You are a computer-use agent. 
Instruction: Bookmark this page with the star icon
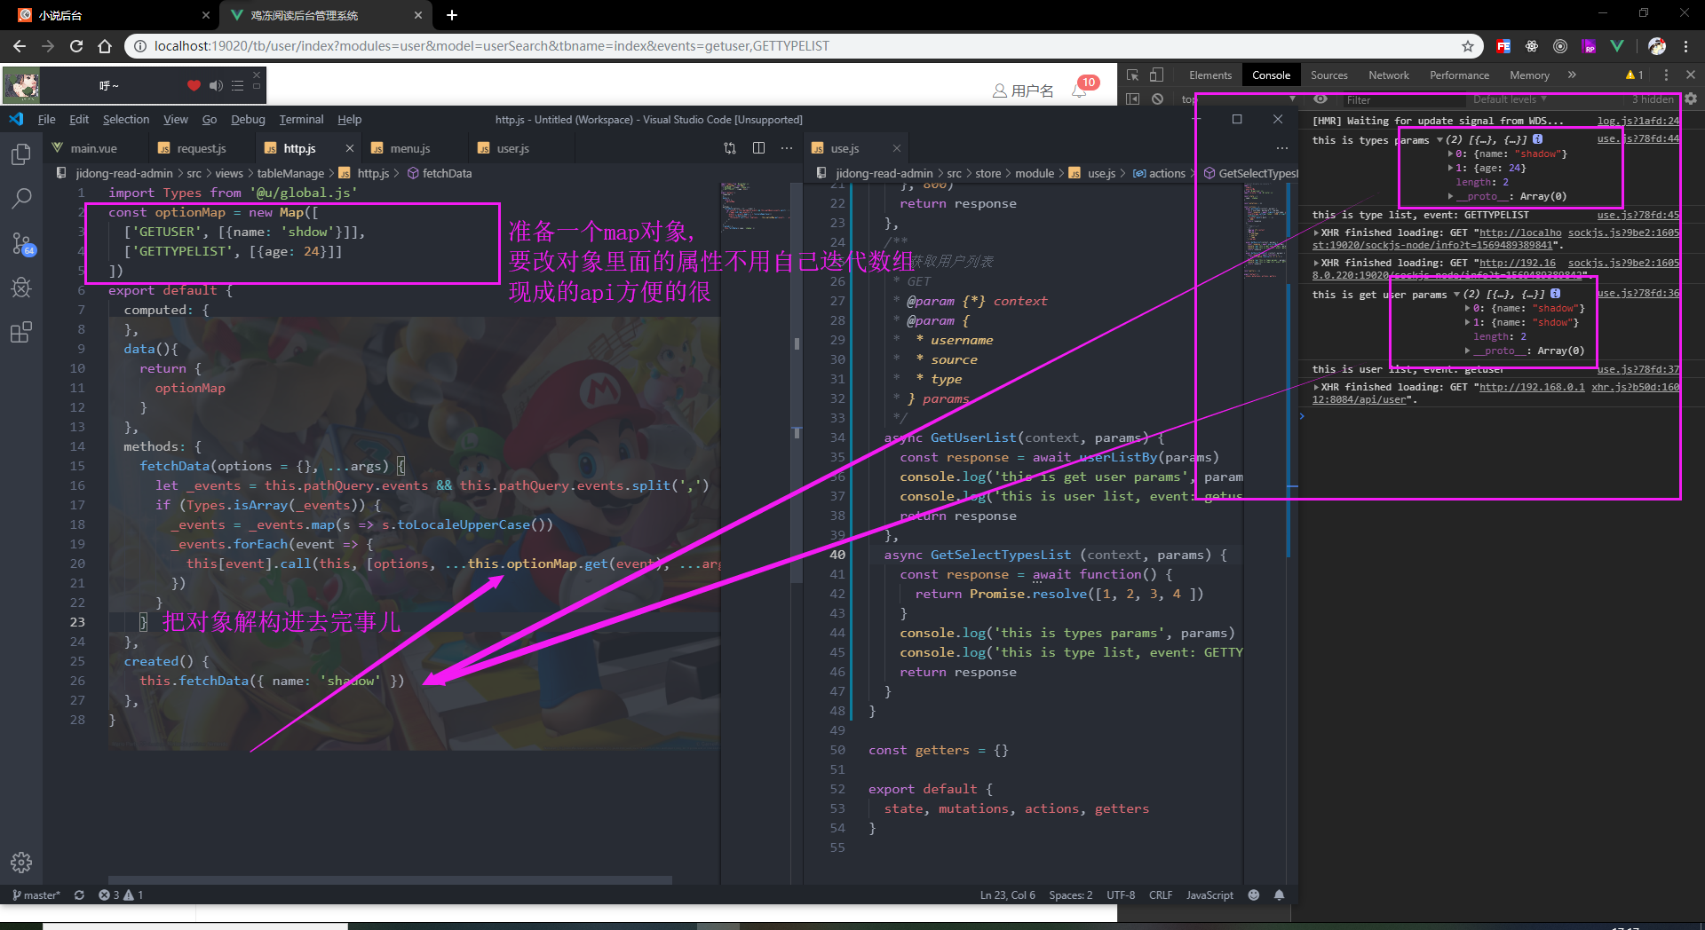click(1468, 46)
